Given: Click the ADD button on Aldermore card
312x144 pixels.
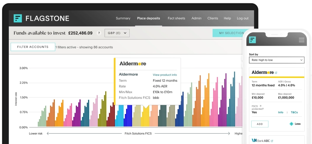Looking at the screenshot, I should click(260, 124).
